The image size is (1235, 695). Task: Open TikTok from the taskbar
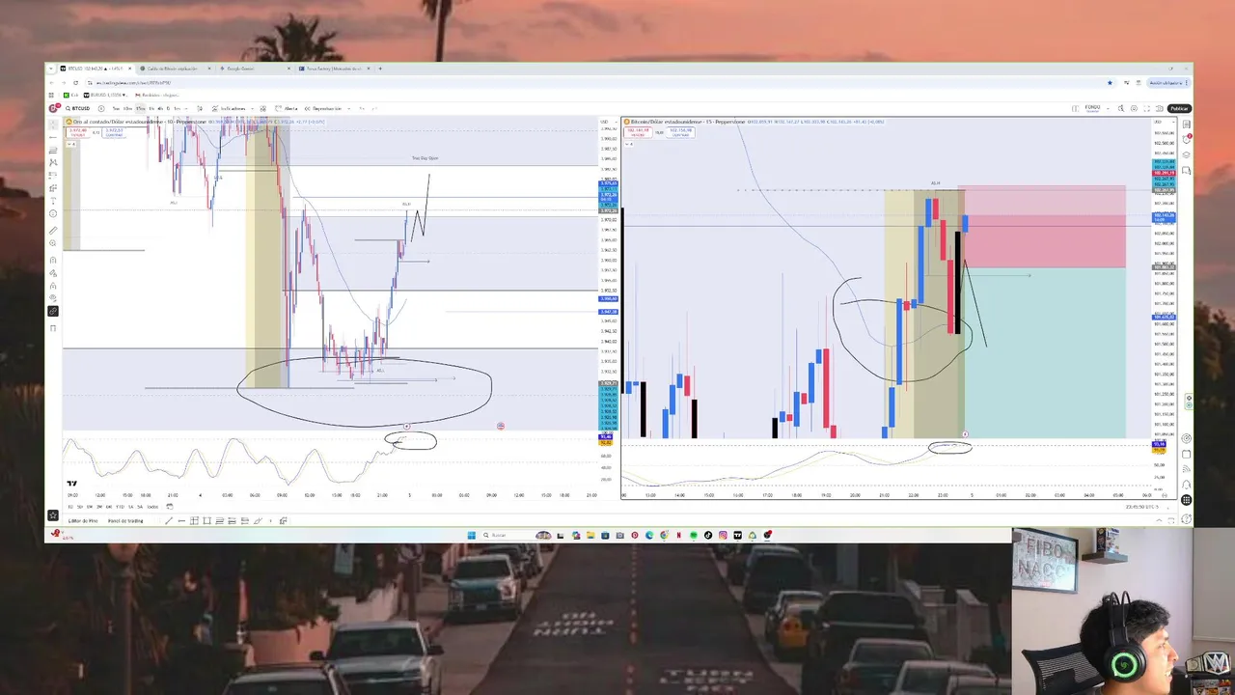point(708,535)
